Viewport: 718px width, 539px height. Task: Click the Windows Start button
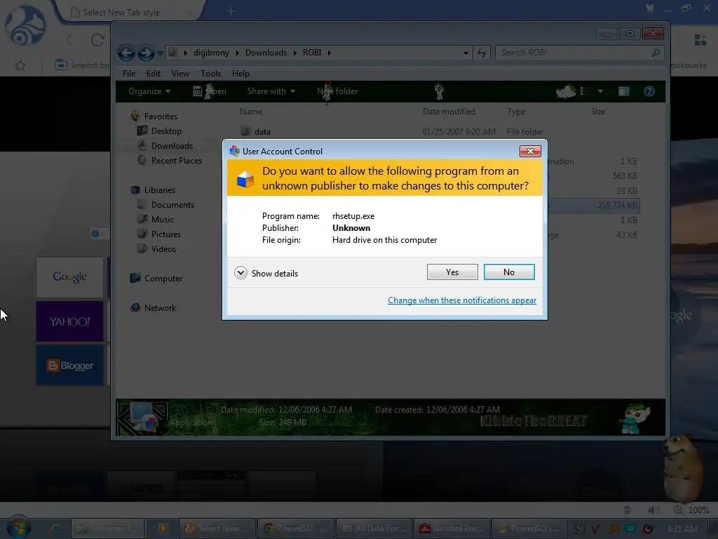[18, 528]
